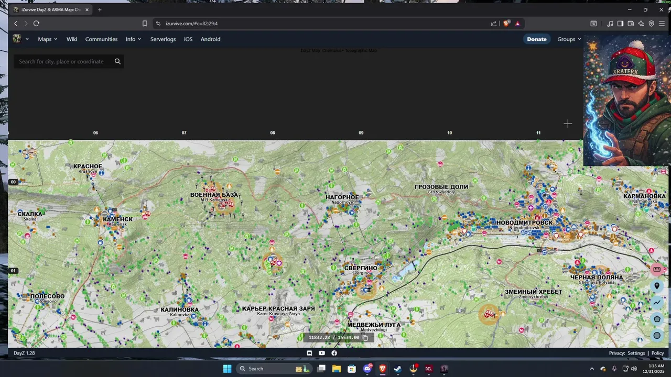Select the polygon drawing tool
The image size is (671, 377).
(657, 319)
